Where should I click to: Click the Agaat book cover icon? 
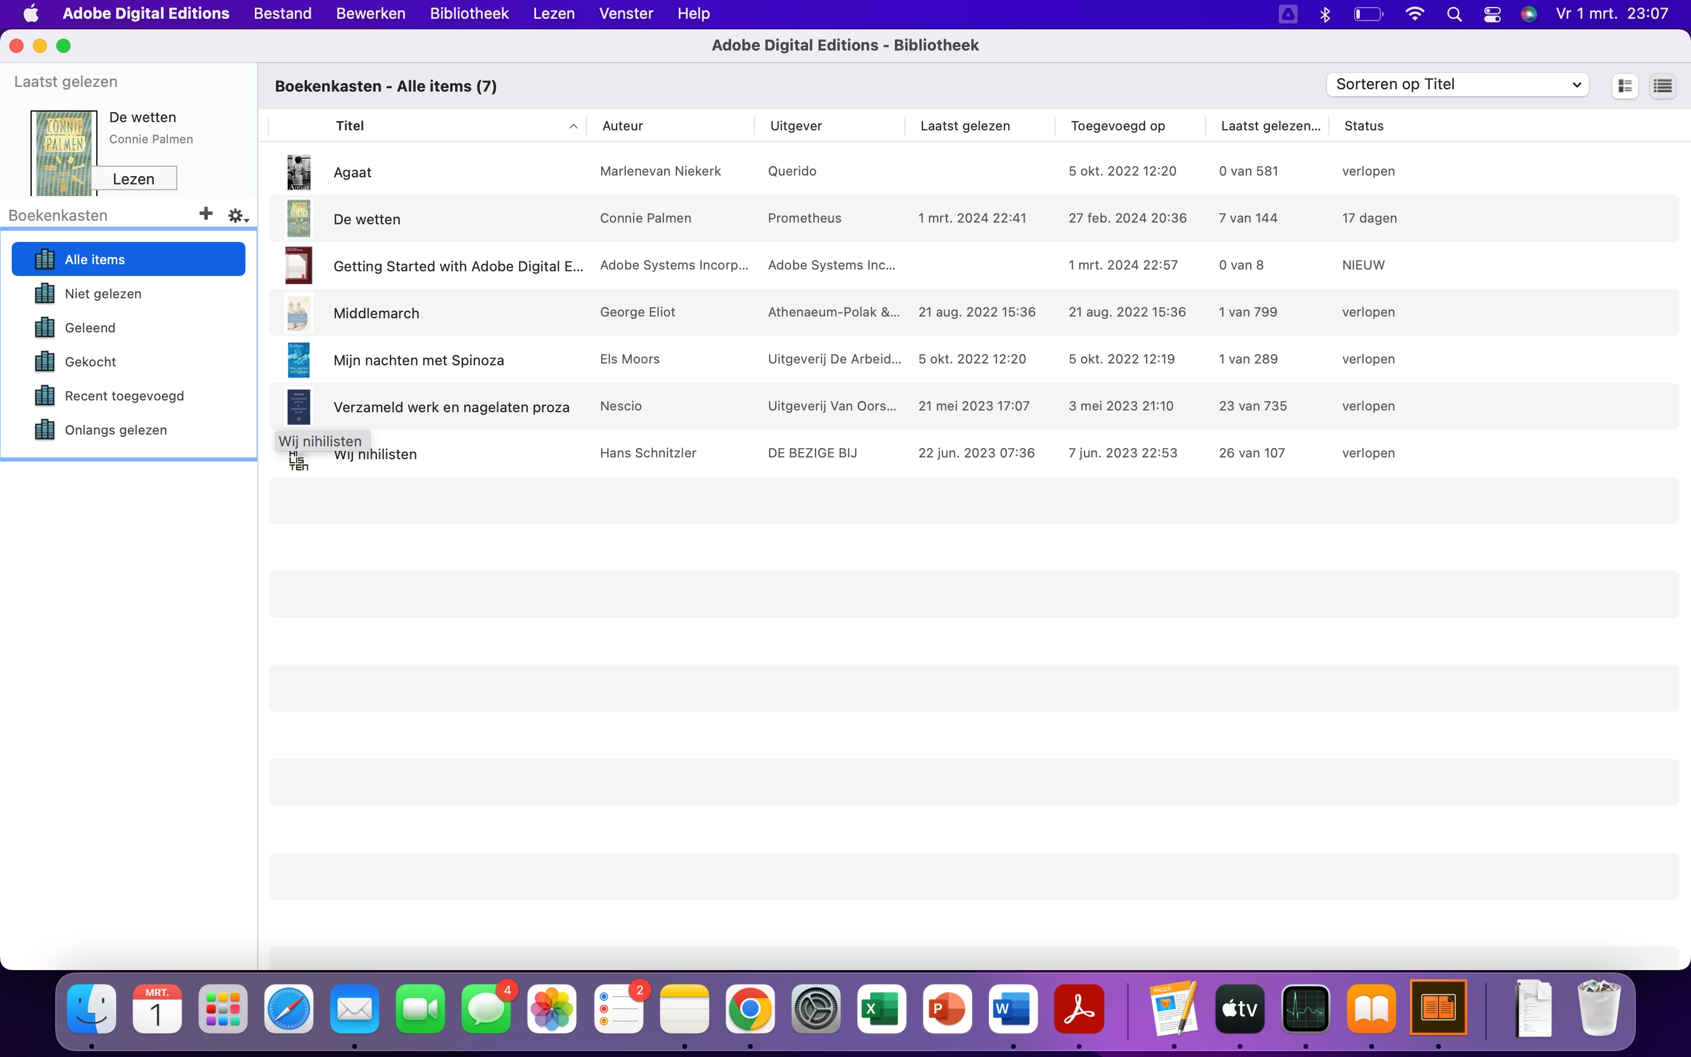tap(298, 172)
